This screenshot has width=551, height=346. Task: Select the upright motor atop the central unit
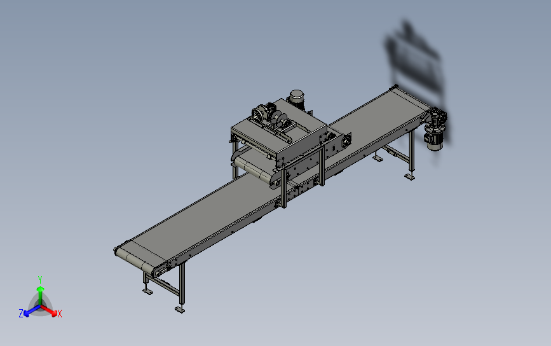click(x=297, y=98)
